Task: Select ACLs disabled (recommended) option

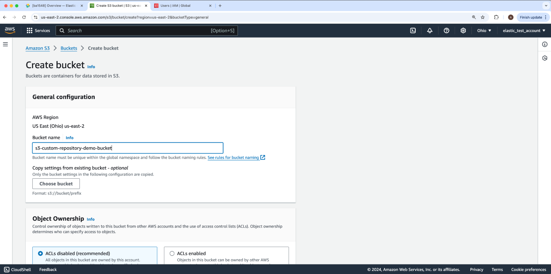Action: click(41, 253)
